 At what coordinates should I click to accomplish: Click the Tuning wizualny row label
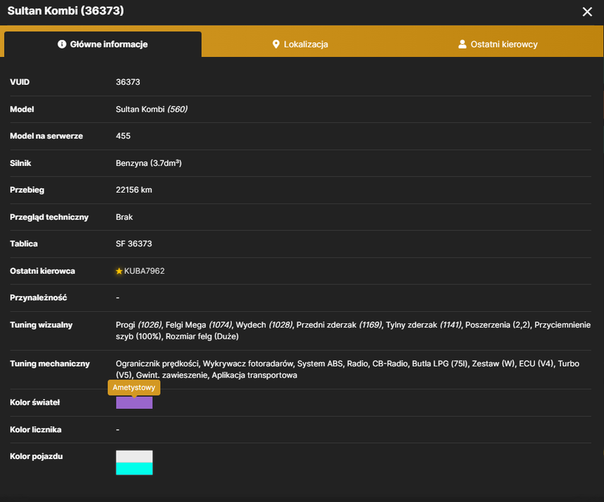pyautogui.click(x=42, y=325)
